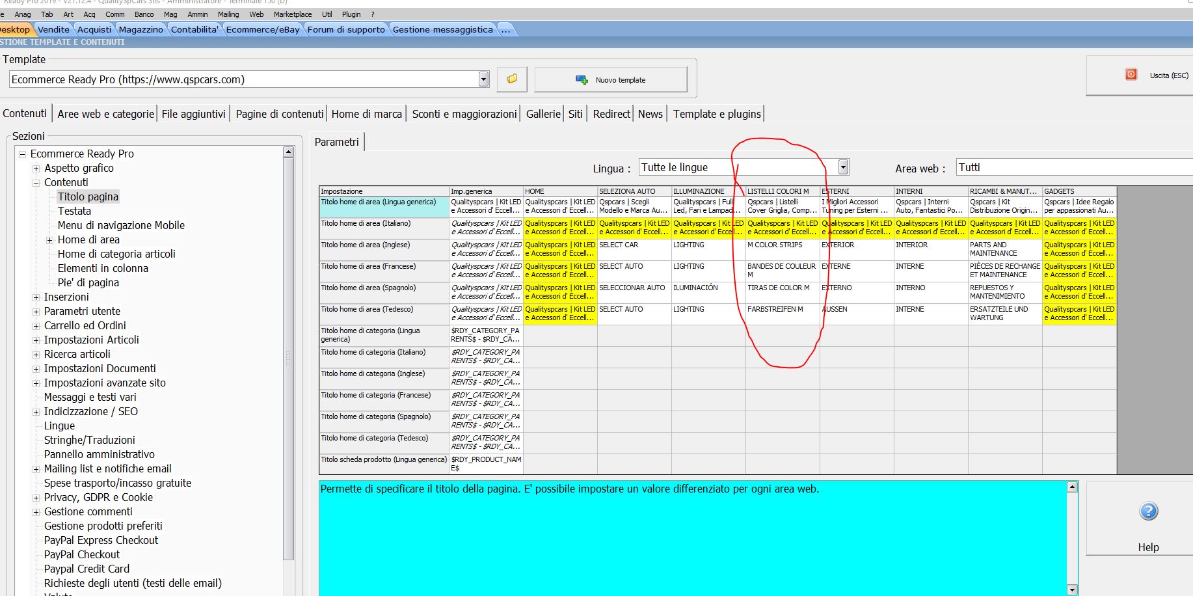Click row 'Titolo home di area (Francese)'

(x=384, y=271)
